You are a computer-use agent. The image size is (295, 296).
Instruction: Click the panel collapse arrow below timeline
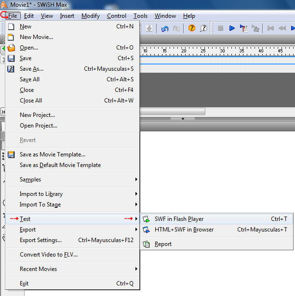click(x=183, y=118)
